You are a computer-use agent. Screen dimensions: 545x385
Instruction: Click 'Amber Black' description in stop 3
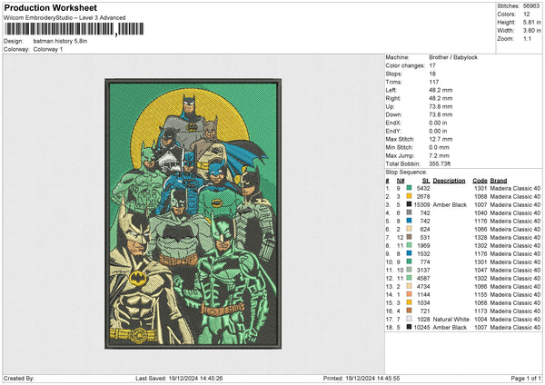tap(450, 204)
